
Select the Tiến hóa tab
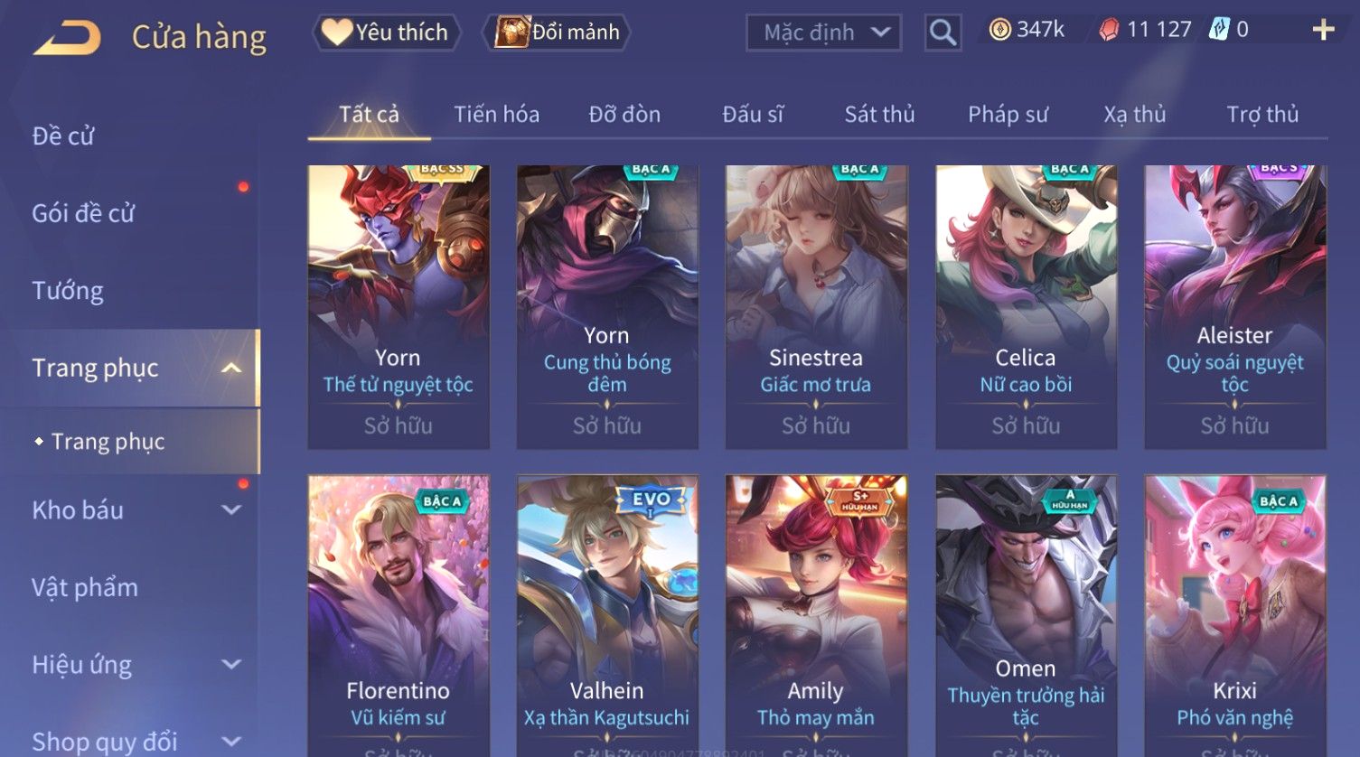[496, 115]
